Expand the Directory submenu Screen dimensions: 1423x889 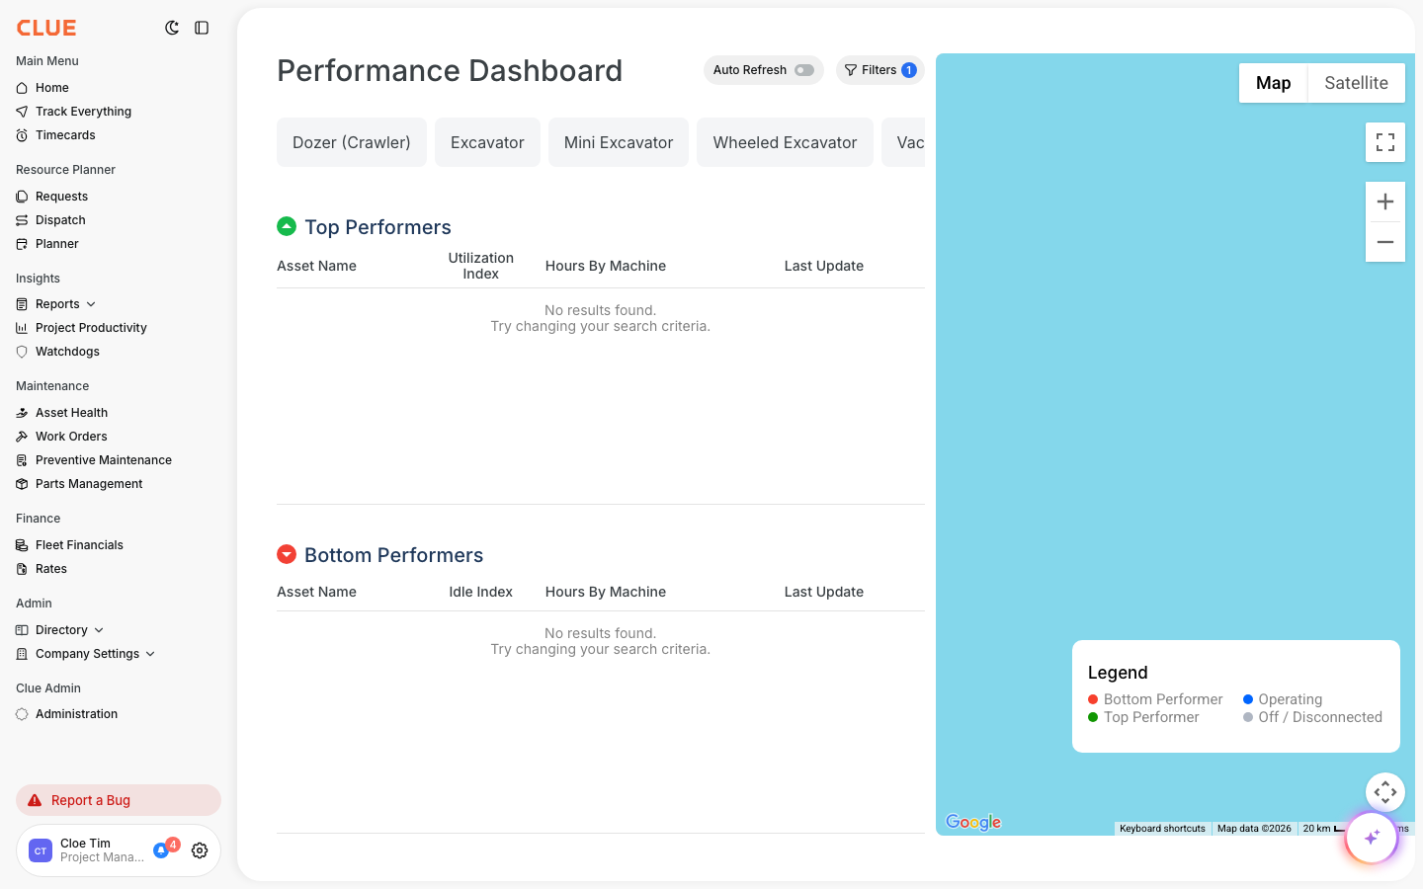pos(99,630)
